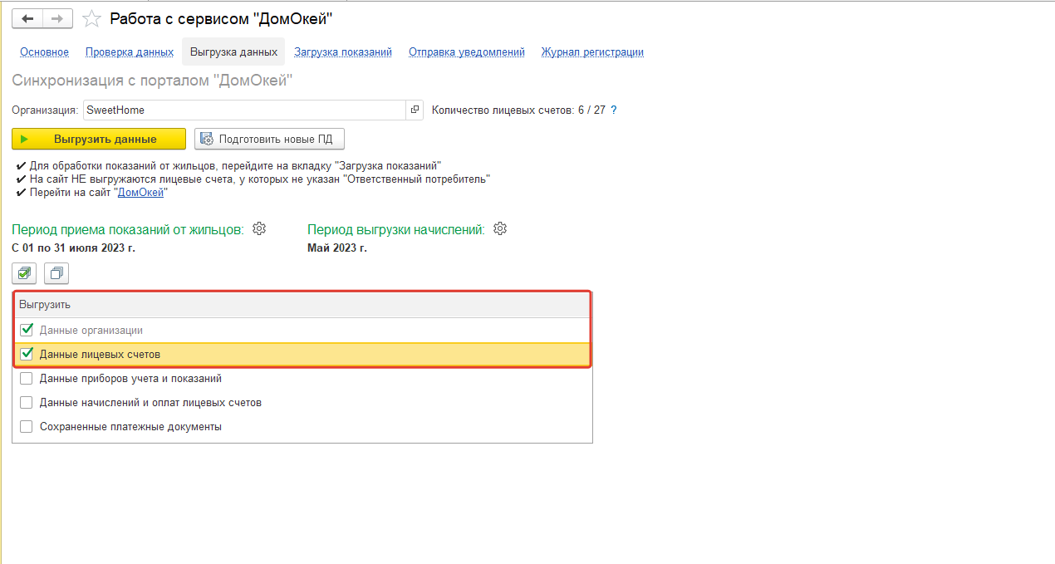Toggle Данные лицевых счетов checkbox
Screen dimensions: 1055x564
[27, 354]
